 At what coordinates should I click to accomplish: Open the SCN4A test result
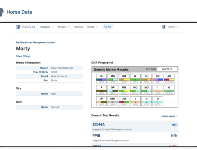click(x=135, y=126)
